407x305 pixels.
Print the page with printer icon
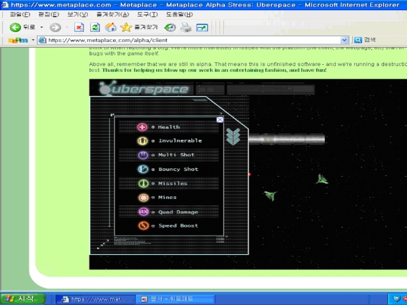tap(186, 27)
